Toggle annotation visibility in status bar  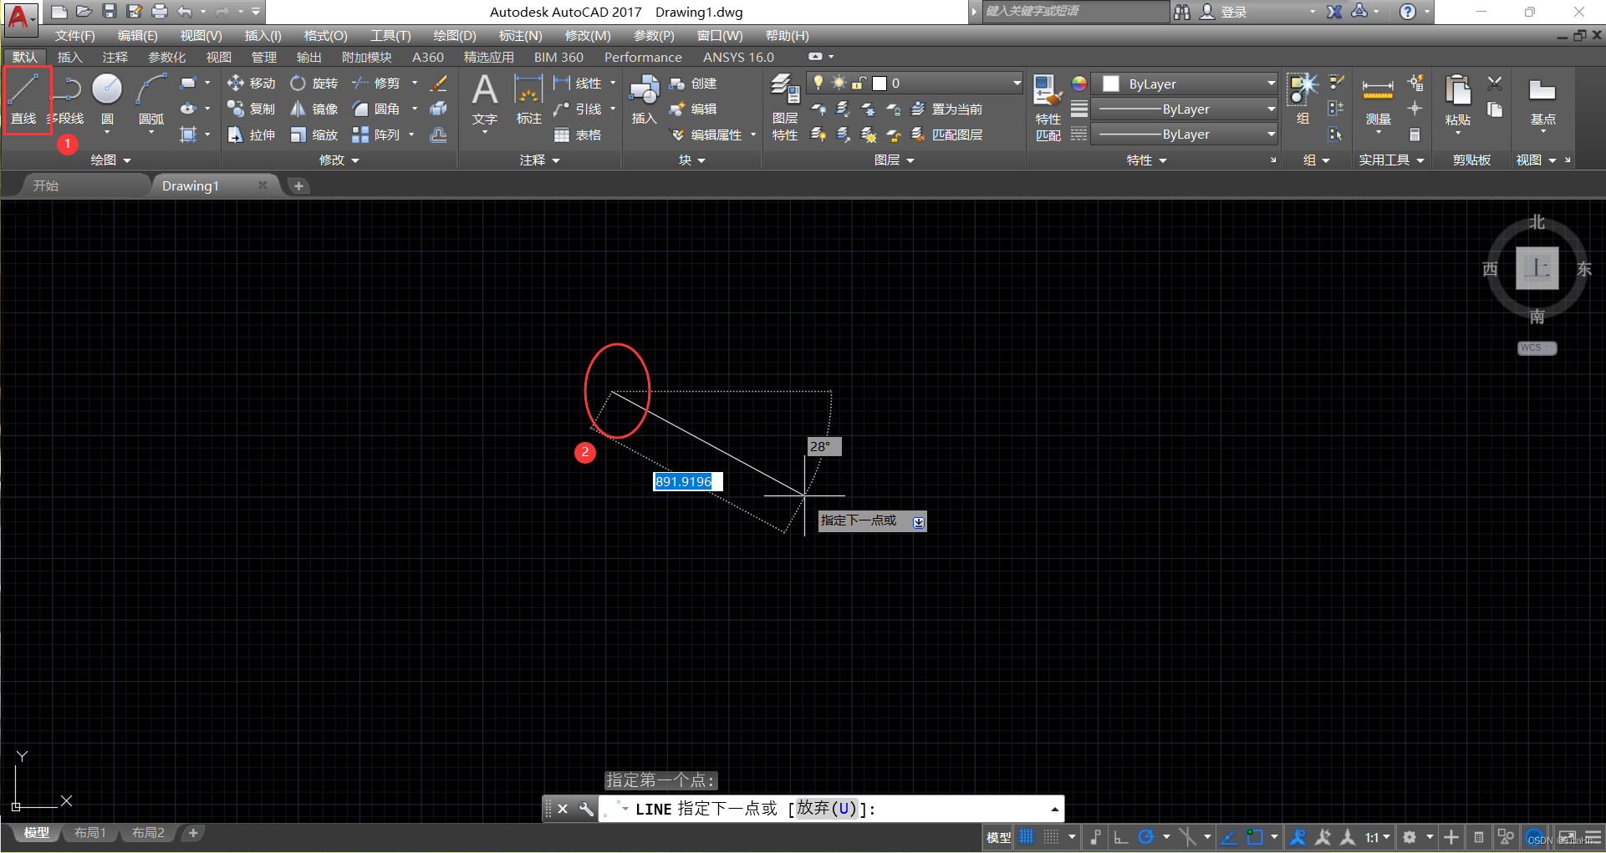coord(1298,836)
